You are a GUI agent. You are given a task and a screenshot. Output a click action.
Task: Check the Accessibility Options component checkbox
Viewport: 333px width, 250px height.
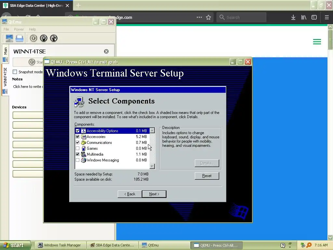[77, 131]
